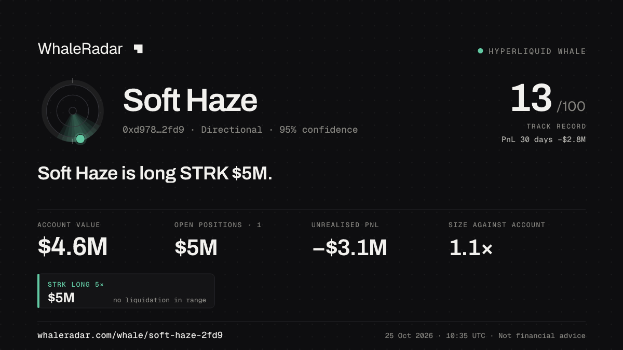623x350 pixels.
Task: Click the SIZE AGAINST ACCOUNT label
Action: pos(497,225)
